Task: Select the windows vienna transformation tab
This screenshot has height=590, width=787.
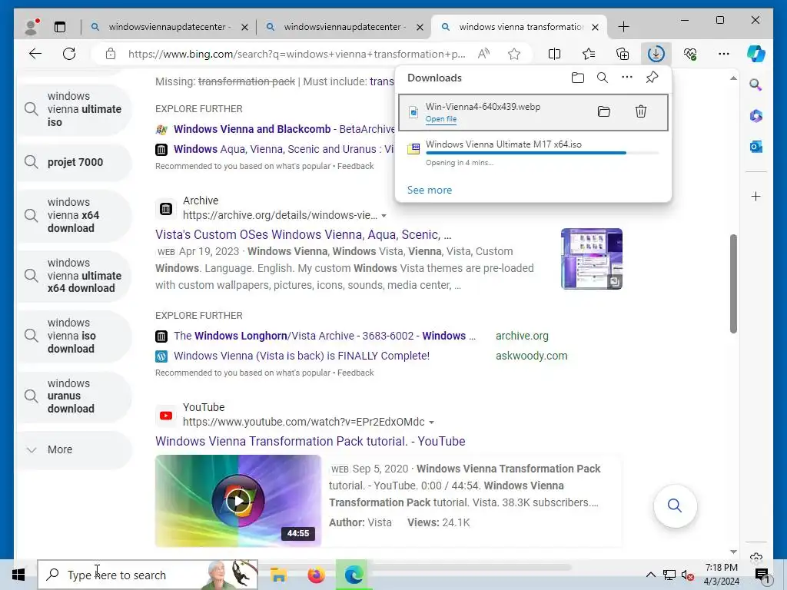Action: tap(520, 27)
